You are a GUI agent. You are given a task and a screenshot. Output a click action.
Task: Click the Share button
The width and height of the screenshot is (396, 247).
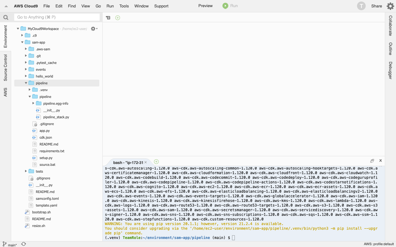[377, 6]
